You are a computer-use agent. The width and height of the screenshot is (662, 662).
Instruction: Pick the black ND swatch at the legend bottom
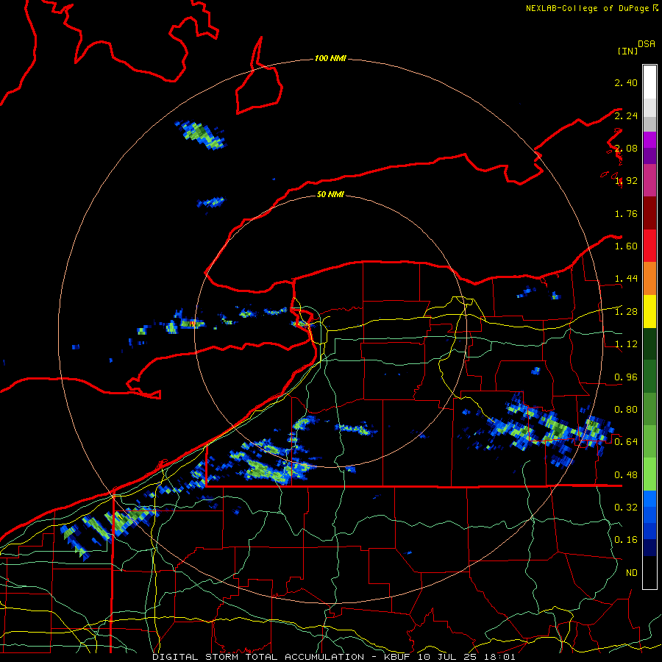click(649, 572)
